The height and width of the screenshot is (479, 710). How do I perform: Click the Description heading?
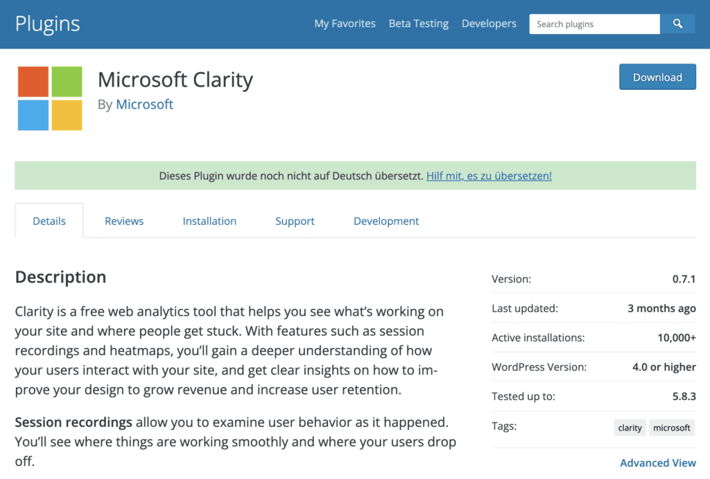[x=61, y=277]
